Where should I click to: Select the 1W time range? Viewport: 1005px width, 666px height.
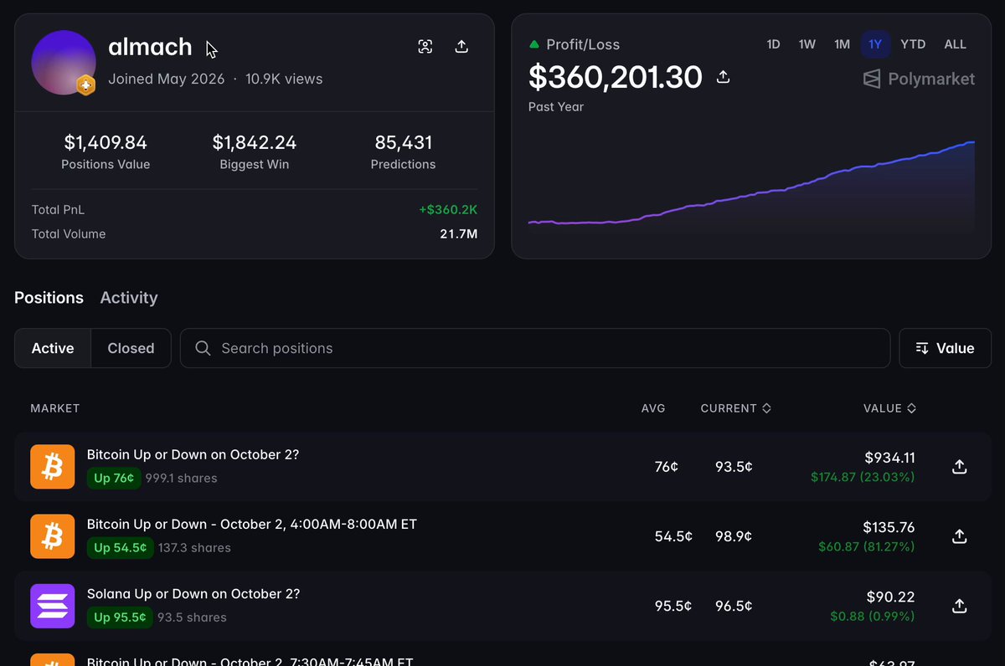tap(807, 44)
